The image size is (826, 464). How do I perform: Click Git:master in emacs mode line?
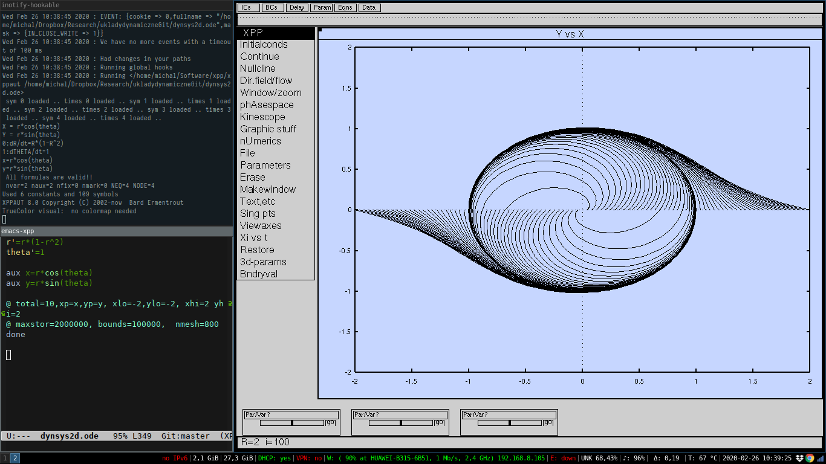[x=186, y=436]
